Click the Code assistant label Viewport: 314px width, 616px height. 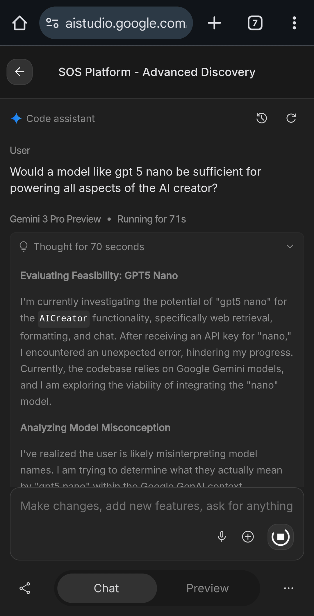[60, 119]
